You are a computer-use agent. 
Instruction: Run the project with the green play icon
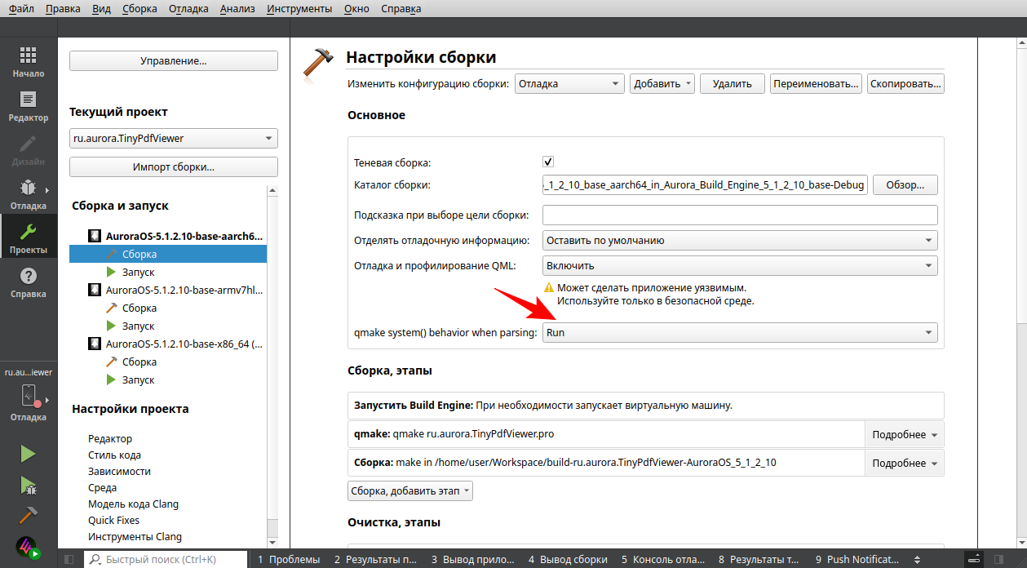pos(27,452)
